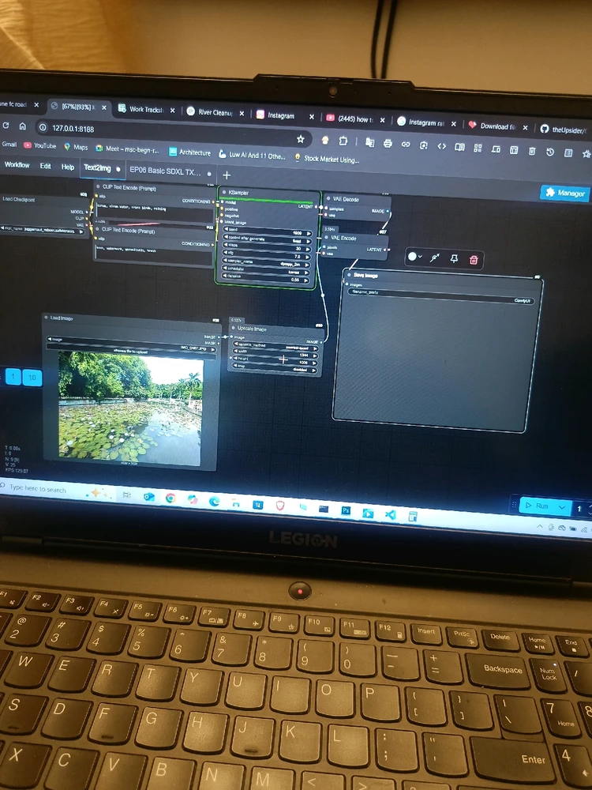Click the KSampler cfg value field
Viewport: 592px width, 790px height.
click(x=267, y=255)
